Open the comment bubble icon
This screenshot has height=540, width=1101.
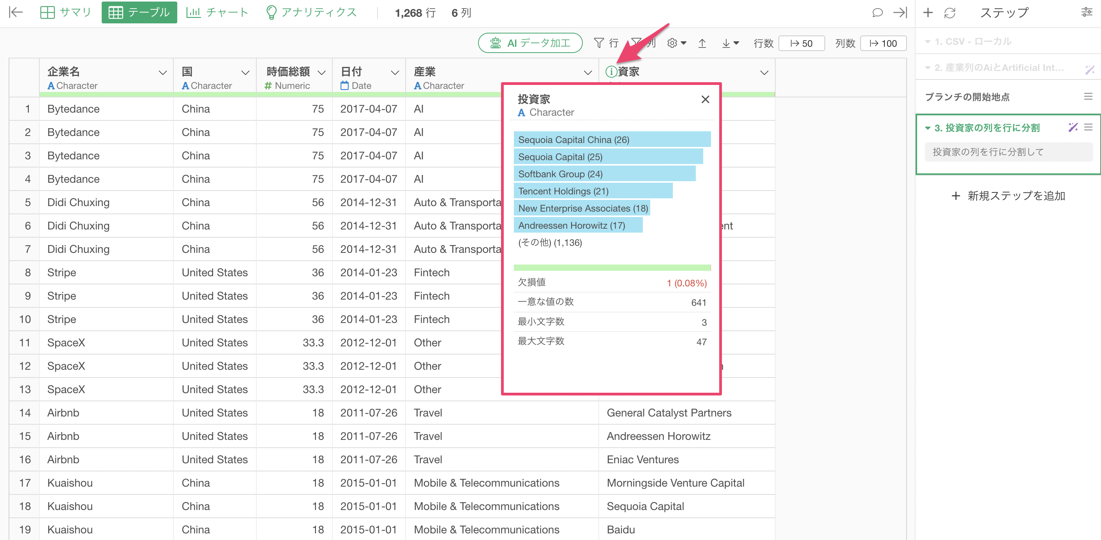tap(877, 12)
